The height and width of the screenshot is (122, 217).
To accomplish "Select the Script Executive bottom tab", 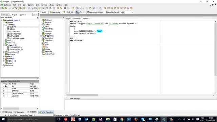I will tap(46, 112).
